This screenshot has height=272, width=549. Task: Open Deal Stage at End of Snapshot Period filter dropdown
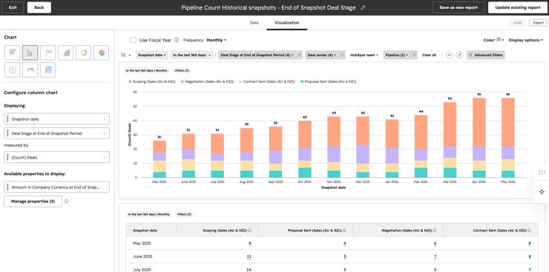(x=257, y=55)
